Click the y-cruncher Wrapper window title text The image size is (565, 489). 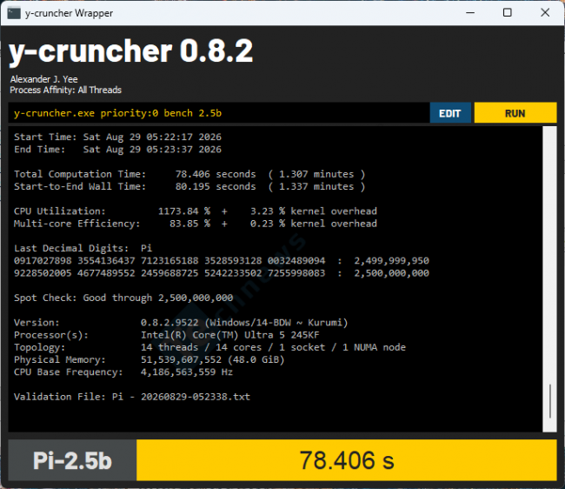[69, 13]
